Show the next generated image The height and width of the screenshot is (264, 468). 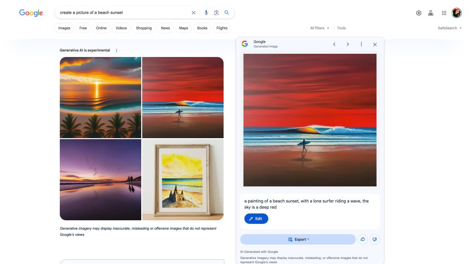(x=347, y=44)
